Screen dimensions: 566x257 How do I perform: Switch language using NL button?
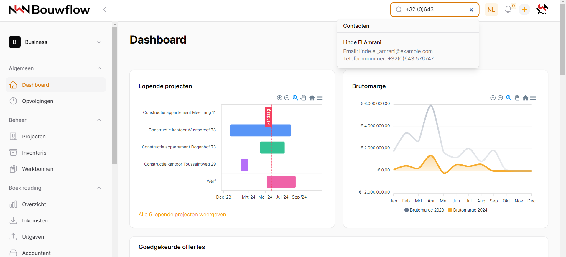coord(491,10)
